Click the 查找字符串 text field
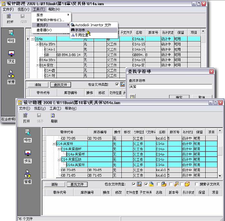This screenshot has width=225, height=221. click(x=170, y=87)
